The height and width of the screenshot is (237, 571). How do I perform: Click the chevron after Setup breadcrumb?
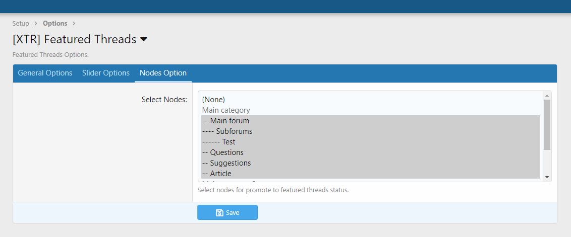[36, 23]
